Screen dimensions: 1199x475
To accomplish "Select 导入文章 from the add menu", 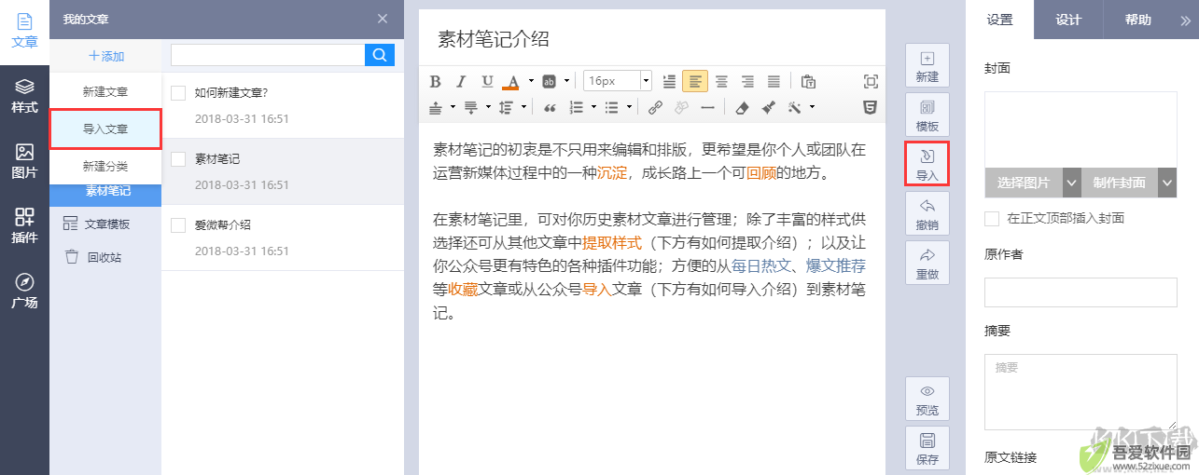I will point(105,129).
